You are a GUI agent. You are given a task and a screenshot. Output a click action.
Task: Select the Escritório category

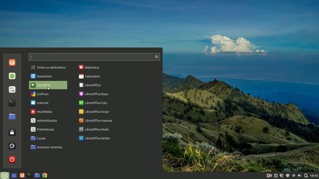click(x=48, y=85)
